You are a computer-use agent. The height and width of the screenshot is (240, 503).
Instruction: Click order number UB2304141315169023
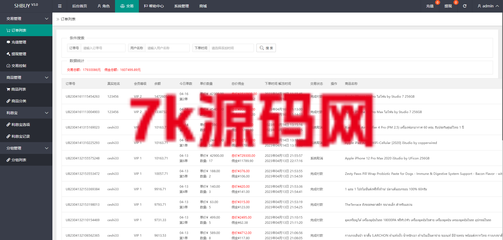coord(83,127)
